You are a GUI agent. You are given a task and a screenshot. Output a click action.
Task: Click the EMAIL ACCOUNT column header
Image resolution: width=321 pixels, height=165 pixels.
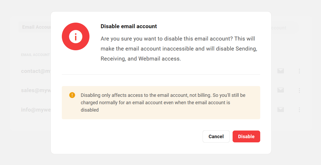click(x=35, y=55)
